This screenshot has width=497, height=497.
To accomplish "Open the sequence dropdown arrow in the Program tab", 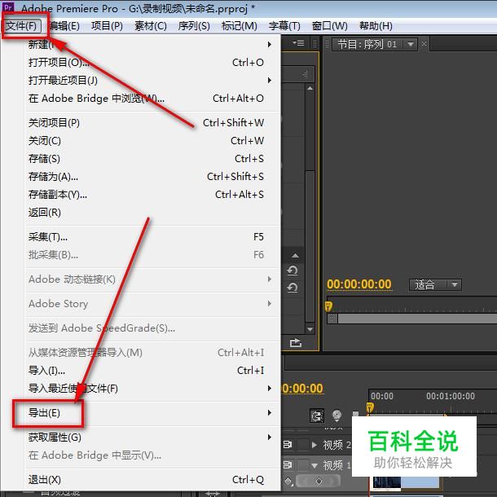I will 411,44.
